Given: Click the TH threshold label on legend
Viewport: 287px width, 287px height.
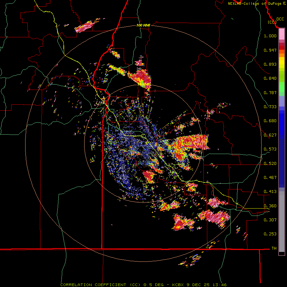Looking at the screenshot, I should tap(274, 248).
